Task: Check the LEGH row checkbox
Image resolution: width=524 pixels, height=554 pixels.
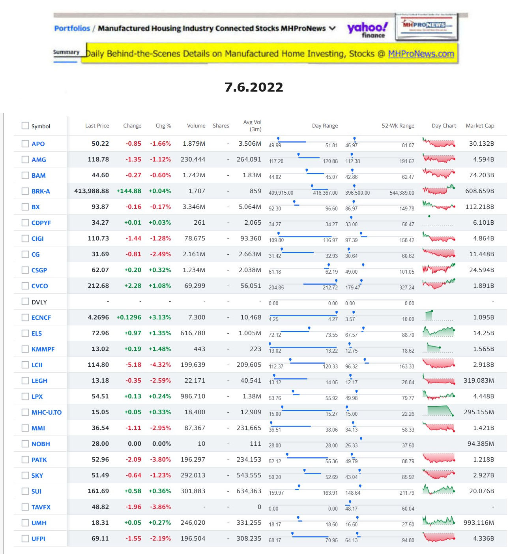Action: [x=25, y=381]
